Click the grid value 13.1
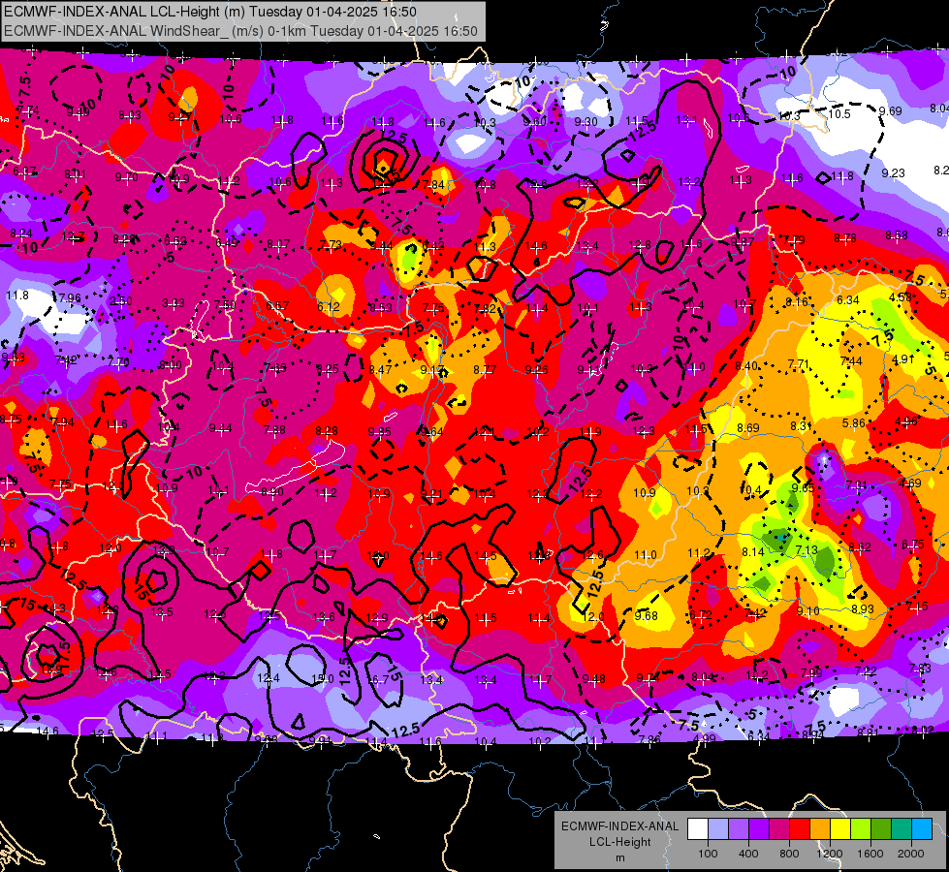The width and height of the screenshot is (949, 872). 686,120
